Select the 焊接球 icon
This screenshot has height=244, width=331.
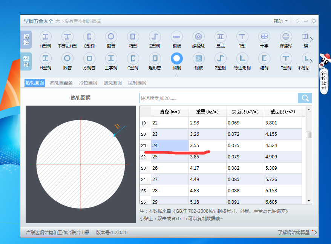pyautogui.click(x=286, y=40)
